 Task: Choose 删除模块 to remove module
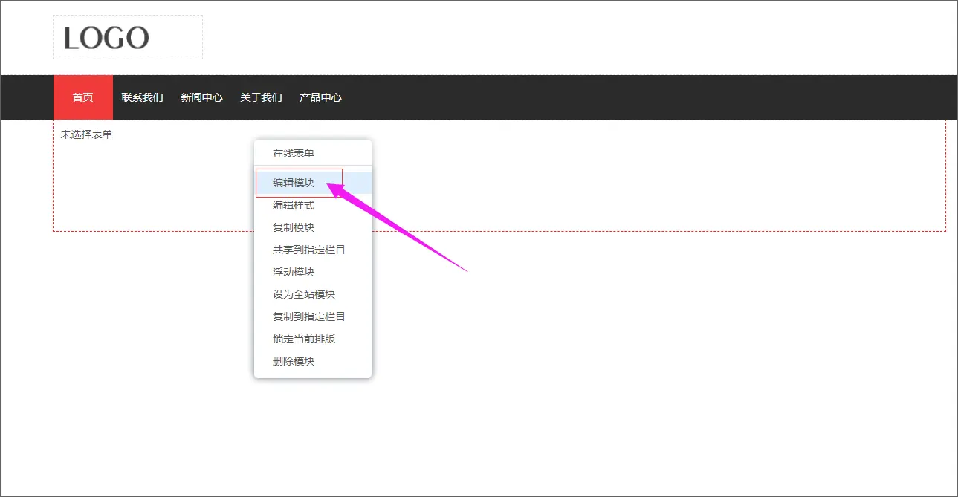(x=294, y=361)
